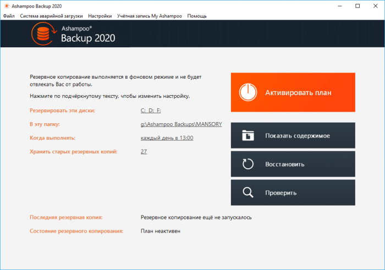Screen dimensions: 385x270
Task: Click the power icon on Активировать план
Action: 248,92
